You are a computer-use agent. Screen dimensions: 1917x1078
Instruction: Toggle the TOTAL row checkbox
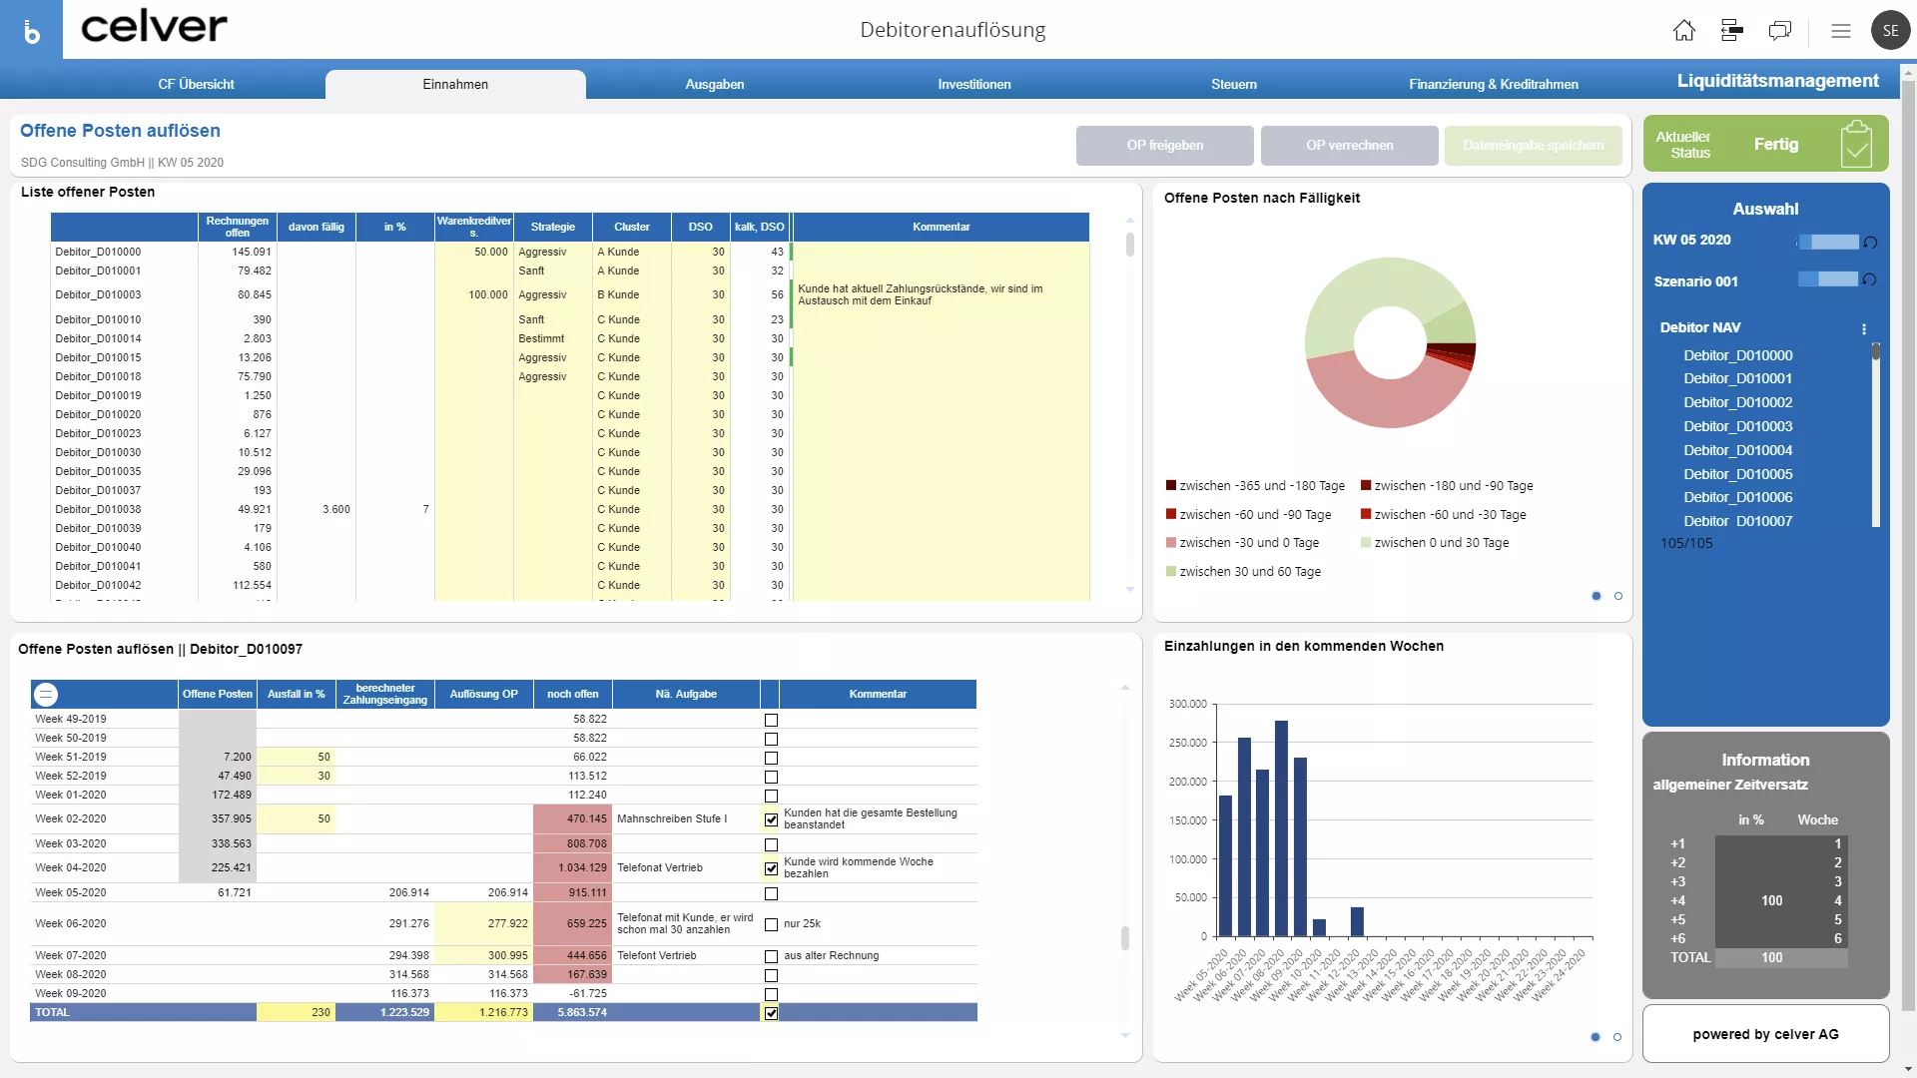[771, 1013]
